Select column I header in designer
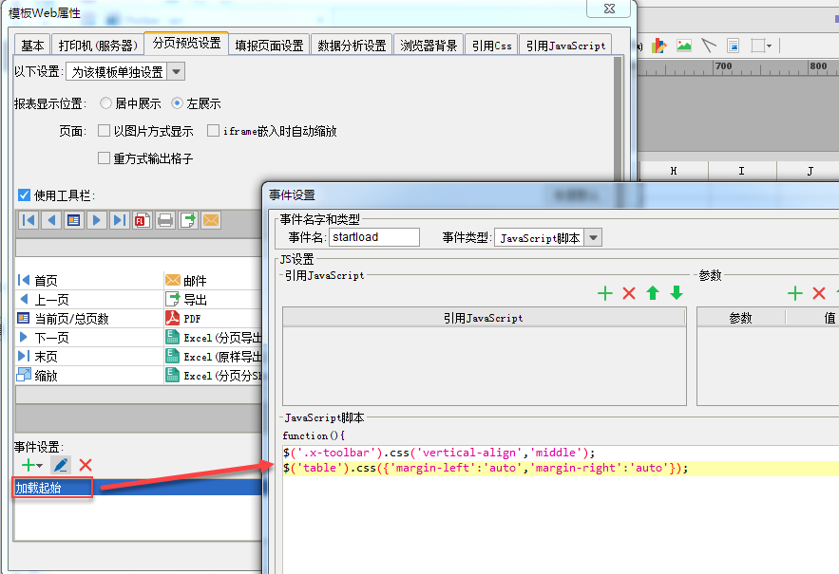This screenshot has height=574, width=839. point(742,171)
